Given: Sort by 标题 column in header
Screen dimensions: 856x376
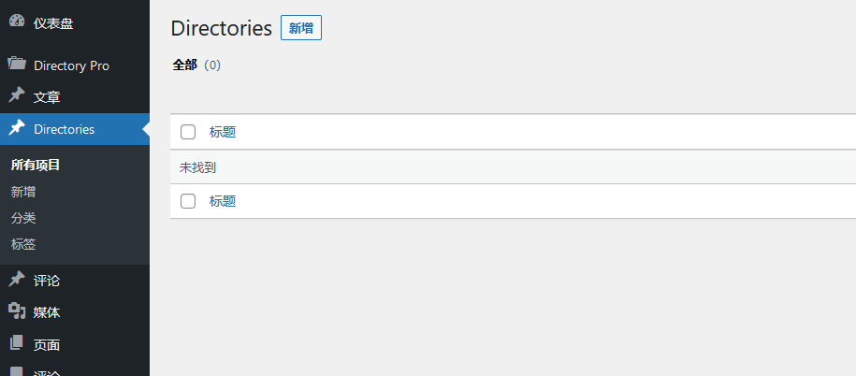Looking at the screenshot, I should tap(223, 132).
